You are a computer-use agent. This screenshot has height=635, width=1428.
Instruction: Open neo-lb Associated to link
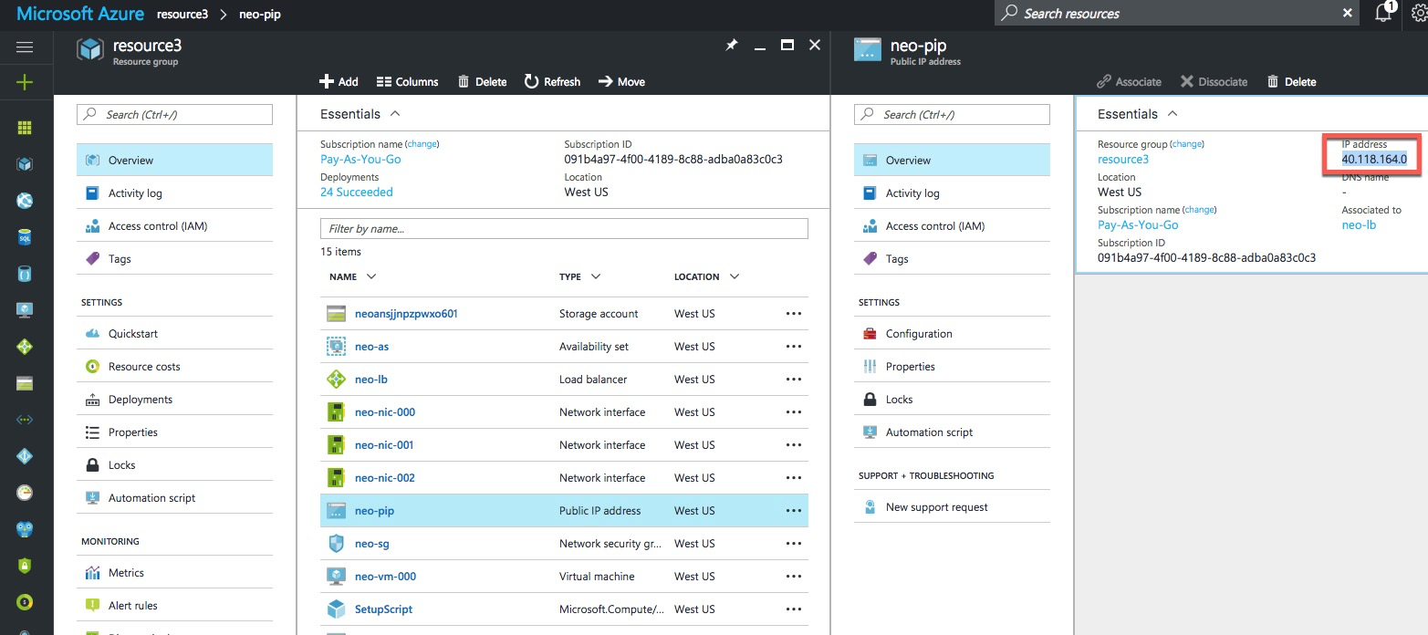coord(1359,224)
